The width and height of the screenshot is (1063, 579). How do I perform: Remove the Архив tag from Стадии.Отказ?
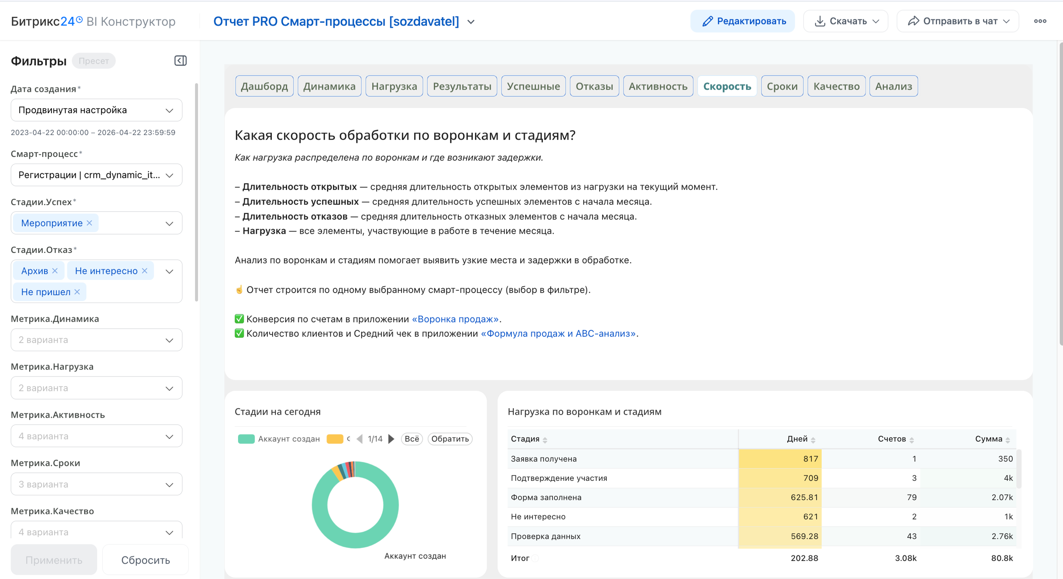[x=55, y=270]
